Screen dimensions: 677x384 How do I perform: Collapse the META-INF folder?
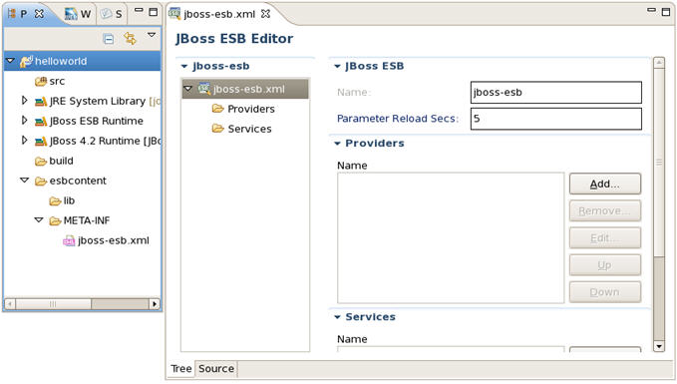(x=39, y=219)
